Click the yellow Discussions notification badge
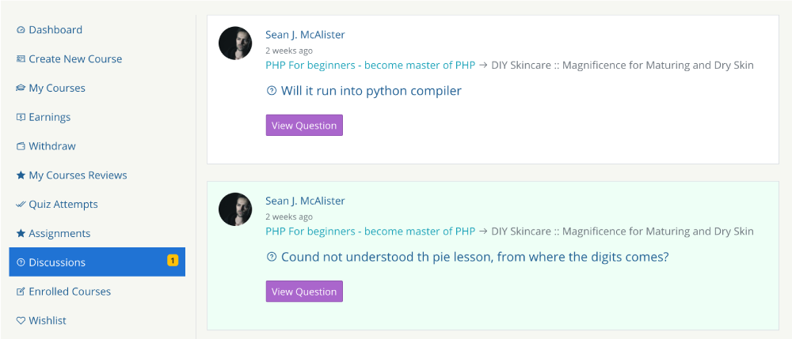This screenshot has width=792, height=339. [x=173, y=261]
